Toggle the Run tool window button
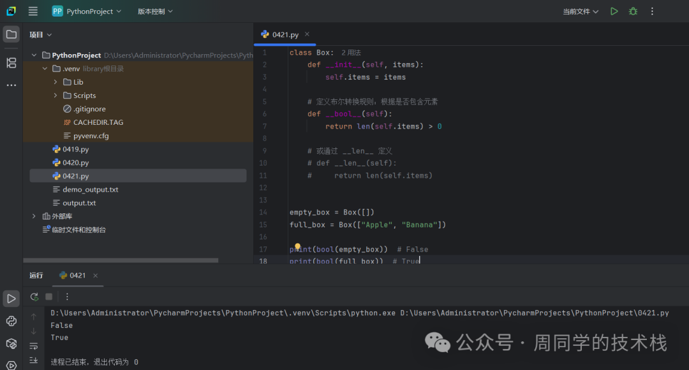Image resolution: width=689 pixels, height=370 pixels. click(11, 298)
